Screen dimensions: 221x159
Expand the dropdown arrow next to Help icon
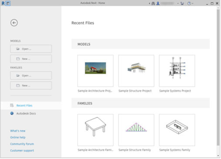[193, 3]
